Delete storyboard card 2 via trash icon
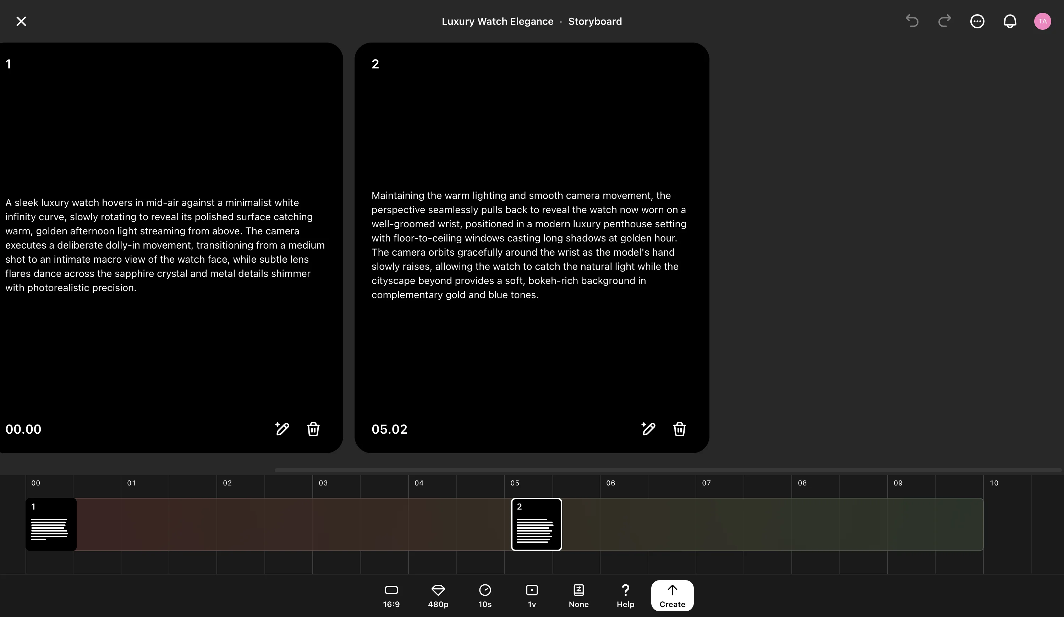The image size is (1064, 617). tap(679, 429)
